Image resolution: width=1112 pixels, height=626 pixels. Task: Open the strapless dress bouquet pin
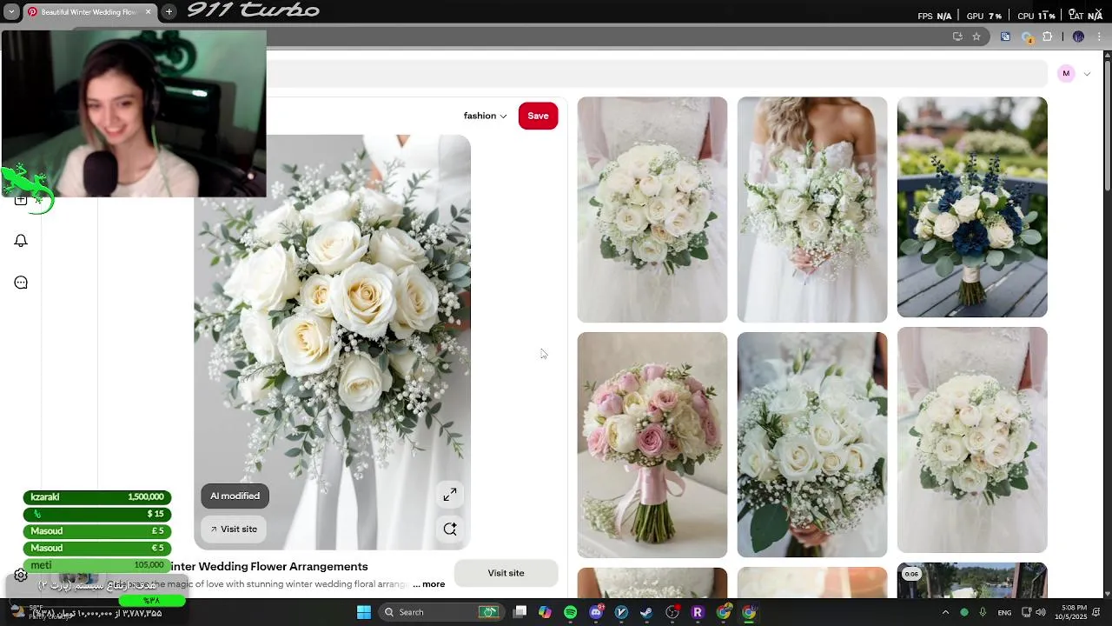click(x=812, y=210)
